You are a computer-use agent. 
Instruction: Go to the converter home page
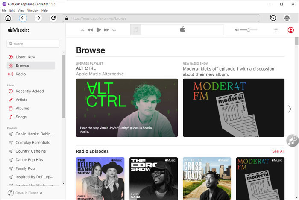[8, 18]
